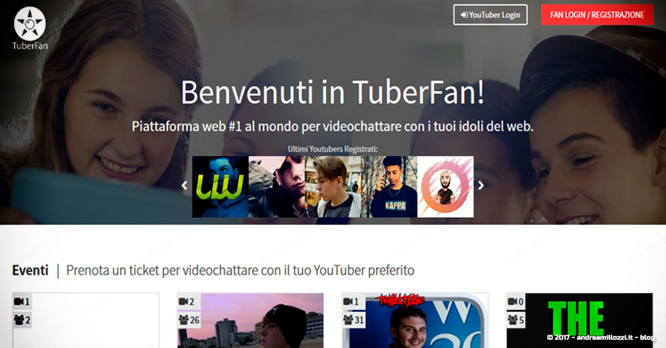Click the YouTuber Login button
666x348 pixels.
[x=490, y=15]
